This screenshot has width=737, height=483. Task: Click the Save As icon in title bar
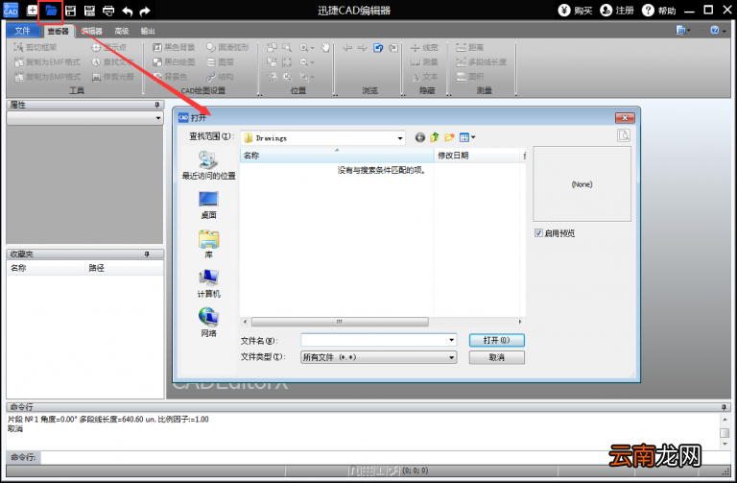89,11
